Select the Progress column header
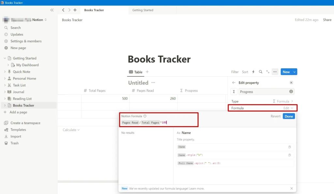 click(x=189, y=90)
